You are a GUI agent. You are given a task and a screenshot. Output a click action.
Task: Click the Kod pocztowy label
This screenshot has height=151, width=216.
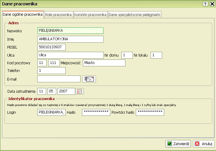[19, 63]
